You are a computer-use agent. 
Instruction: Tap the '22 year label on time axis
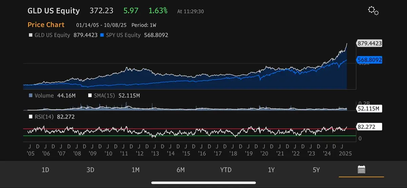296,153
